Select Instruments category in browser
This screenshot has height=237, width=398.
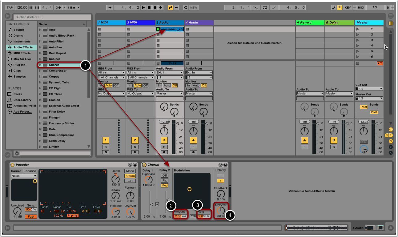tap(22, 42)
